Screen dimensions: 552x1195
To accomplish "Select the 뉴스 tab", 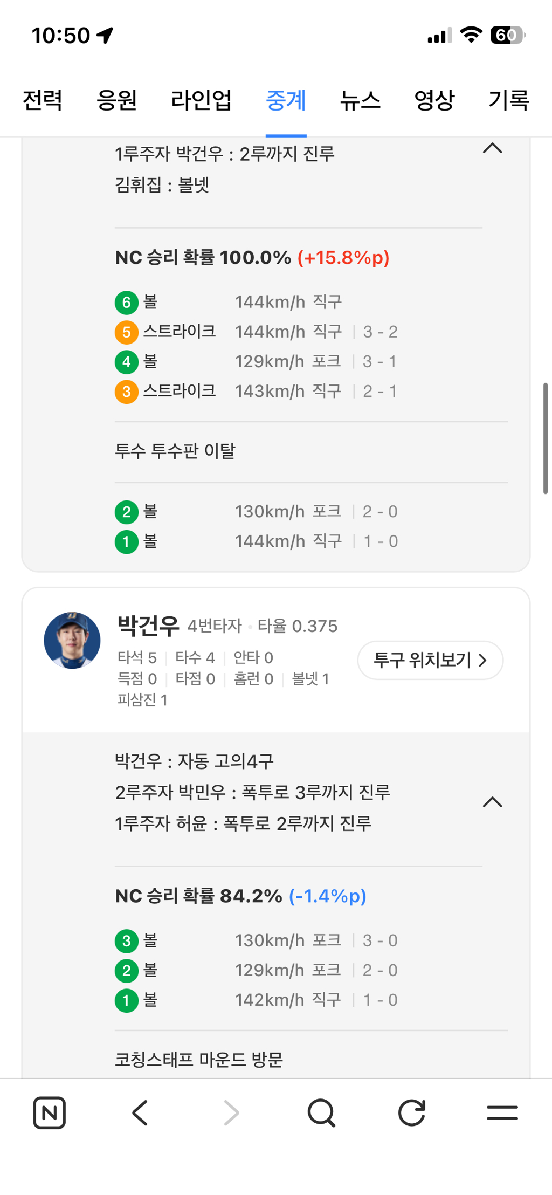I will 360,100.
